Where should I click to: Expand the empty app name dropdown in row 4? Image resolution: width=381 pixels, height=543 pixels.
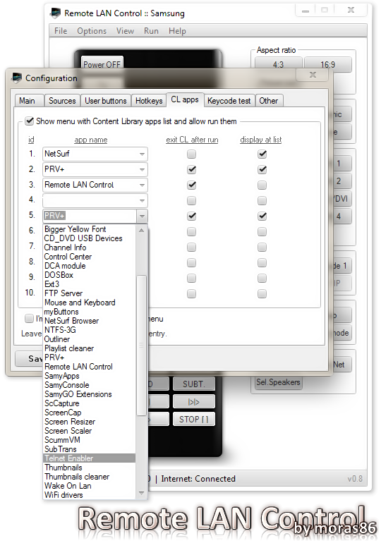click(142, 200)
